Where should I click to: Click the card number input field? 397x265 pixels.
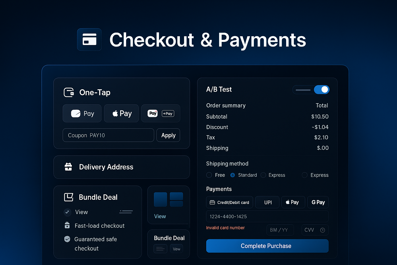pyautogui.click(x=267, y=216)
